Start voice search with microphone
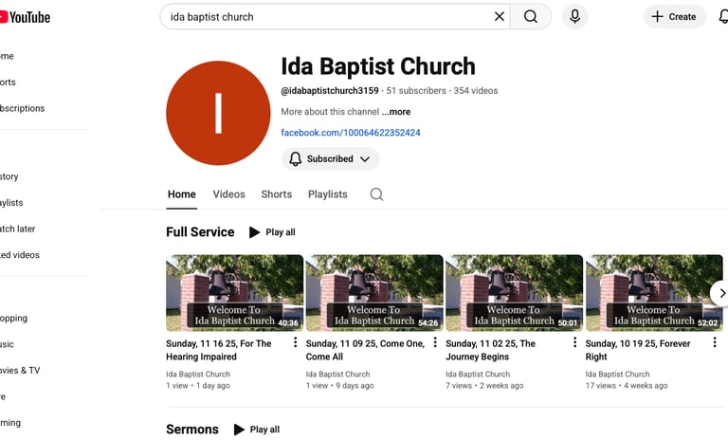This screenshot has height=440, width=728. (573, 16)
